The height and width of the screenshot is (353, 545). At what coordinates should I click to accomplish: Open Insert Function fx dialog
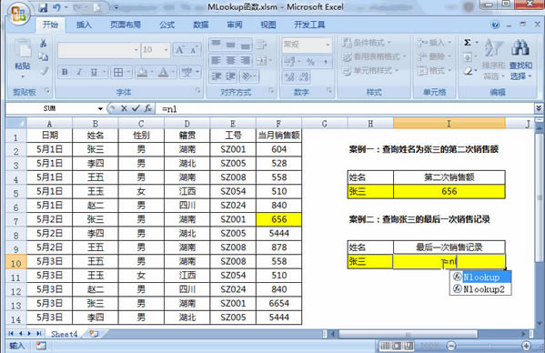click(148, 108)
